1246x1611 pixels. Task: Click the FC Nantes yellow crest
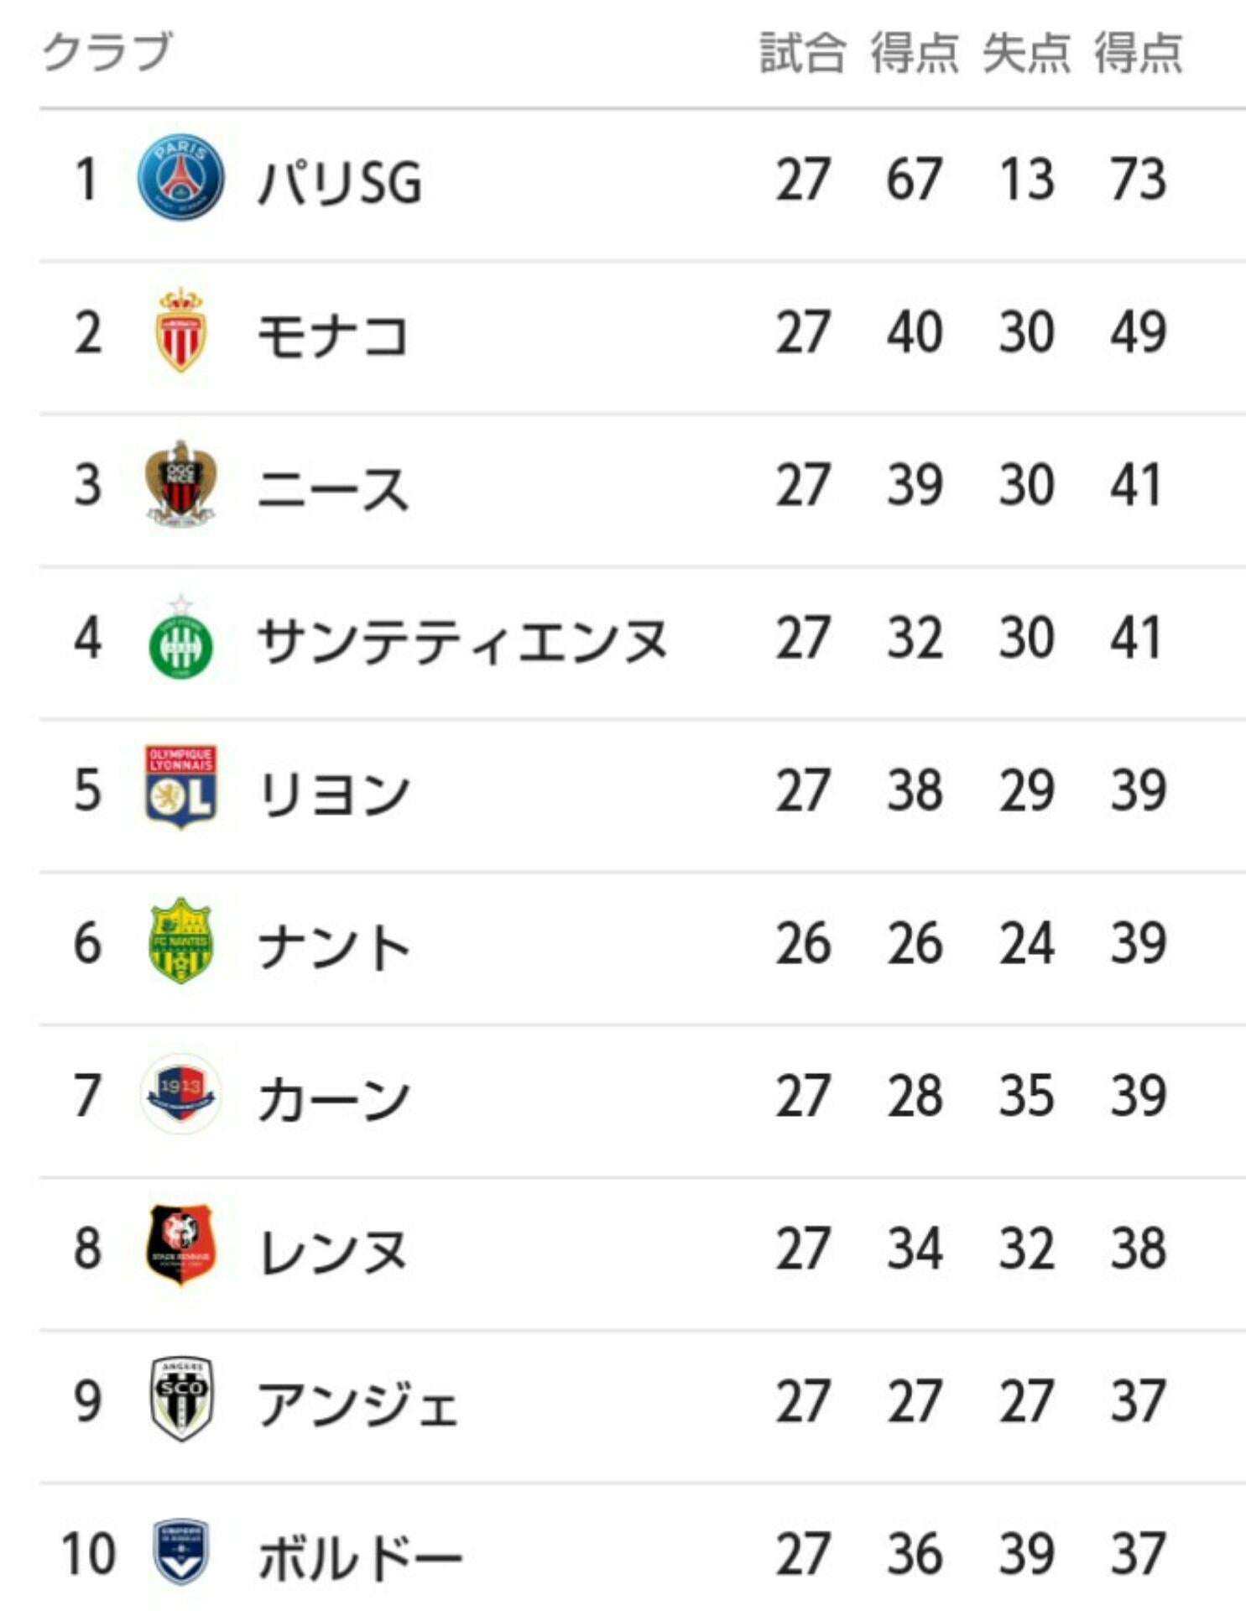coord(180,941)
